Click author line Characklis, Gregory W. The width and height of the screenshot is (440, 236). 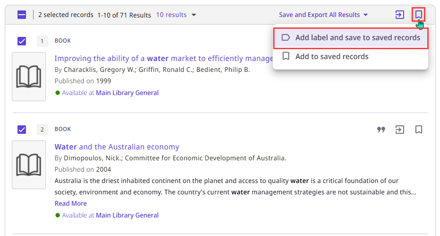point(152,70)
